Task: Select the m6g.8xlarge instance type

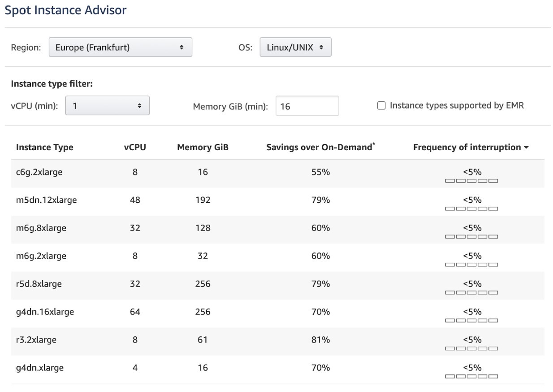Action: pyautogui.click(x=41, y=228)
